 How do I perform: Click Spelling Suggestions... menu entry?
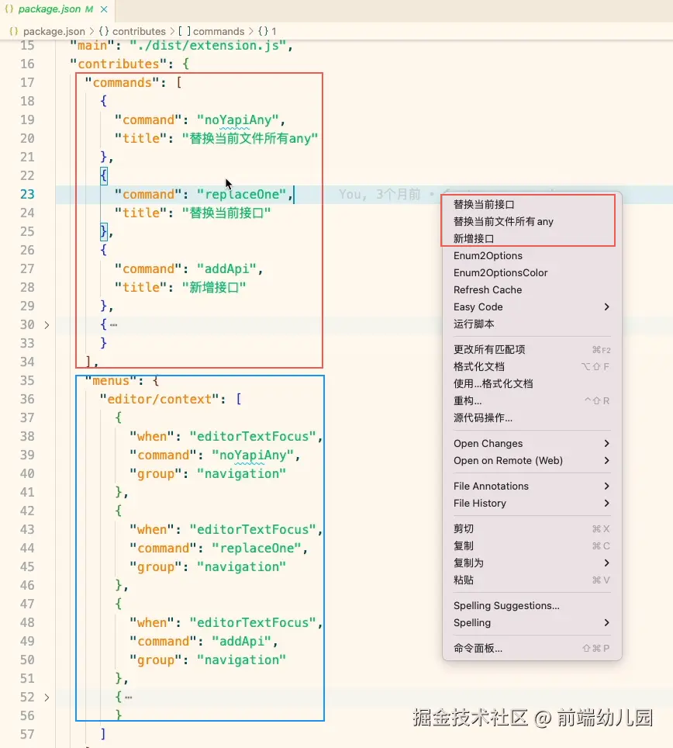(x=506, y=605)
